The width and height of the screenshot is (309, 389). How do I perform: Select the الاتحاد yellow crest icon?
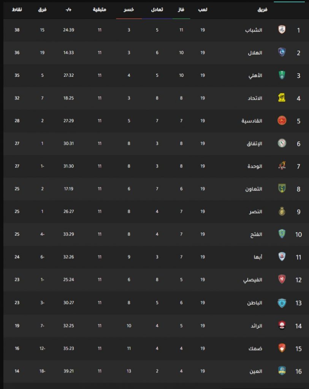(282, 98)
